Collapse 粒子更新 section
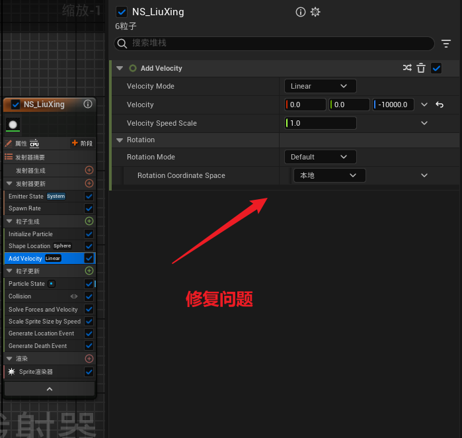This screenshot has height=438, width=462. click(9, 271)
